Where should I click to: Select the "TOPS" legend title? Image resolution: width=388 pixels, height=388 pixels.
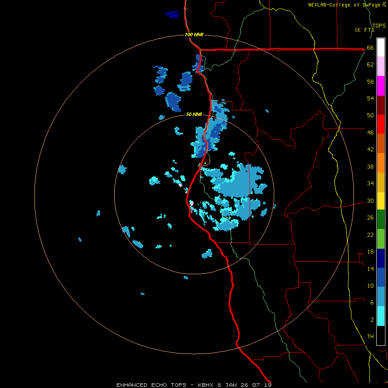coord(379,26)
